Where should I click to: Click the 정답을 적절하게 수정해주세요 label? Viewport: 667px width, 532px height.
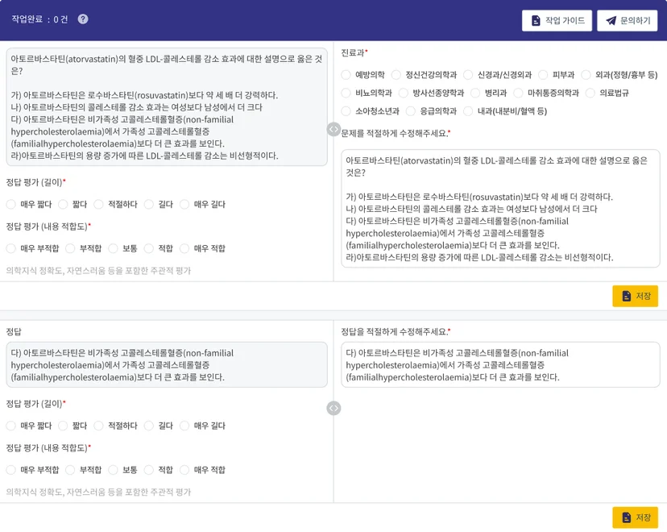pos(396,331)
